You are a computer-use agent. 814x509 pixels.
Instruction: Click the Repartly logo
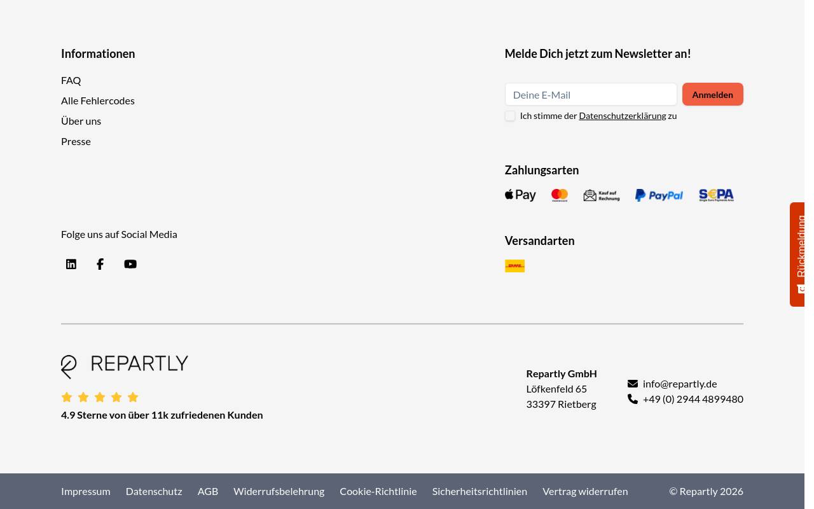(x=125, y=366)
